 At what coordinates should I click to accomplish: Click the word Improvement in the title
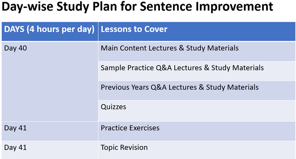pyautogui.click(x=234, y=7)
